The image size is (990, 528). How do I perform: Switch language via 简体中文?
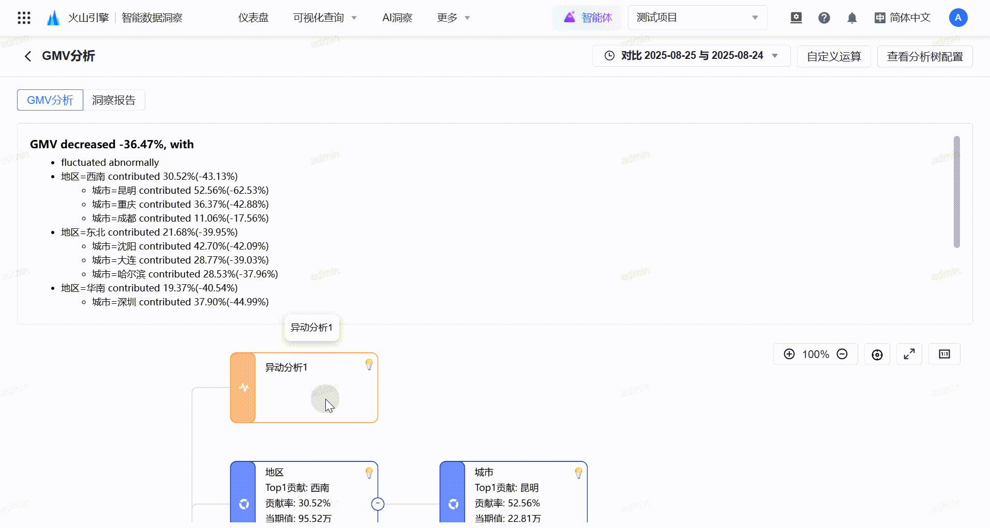point(903,18)
